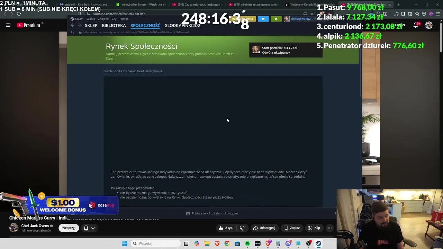The height and width of the screenshot is (249, 443).
Task: Dislike the video with thumbs down
Action: coord(242,228)
